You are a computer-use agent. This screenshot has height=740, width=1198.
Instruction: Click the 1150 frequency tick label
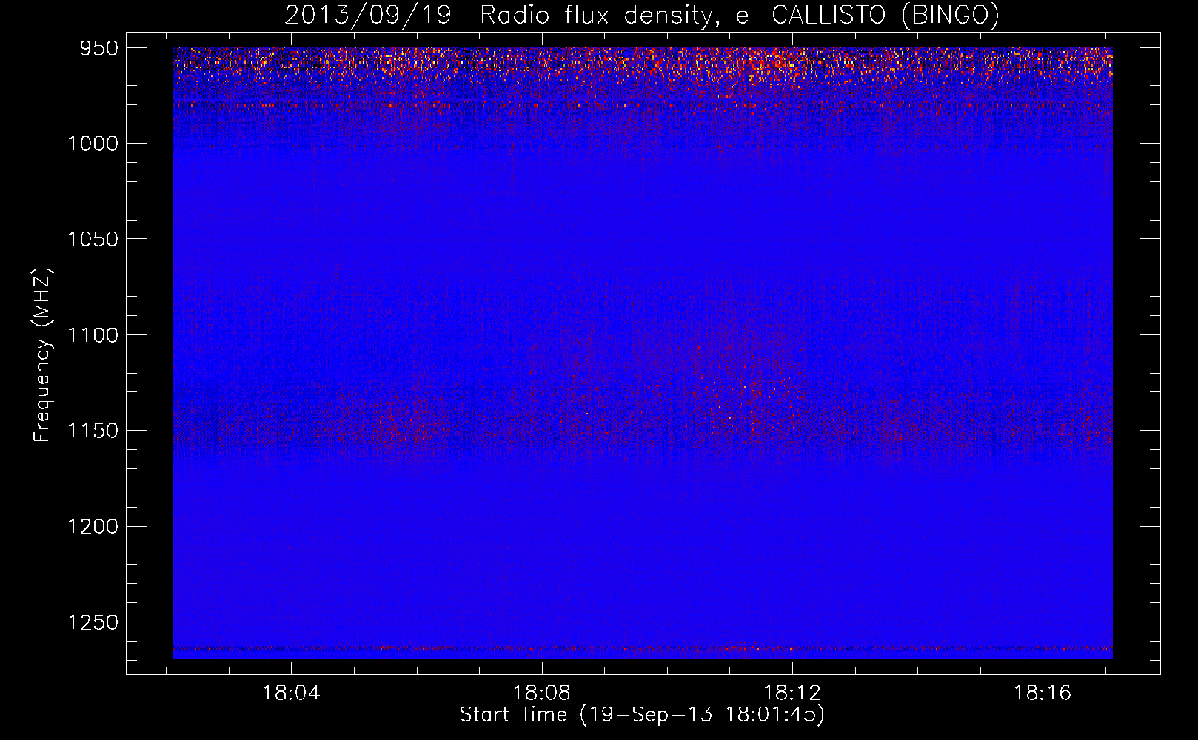point(93,431)
